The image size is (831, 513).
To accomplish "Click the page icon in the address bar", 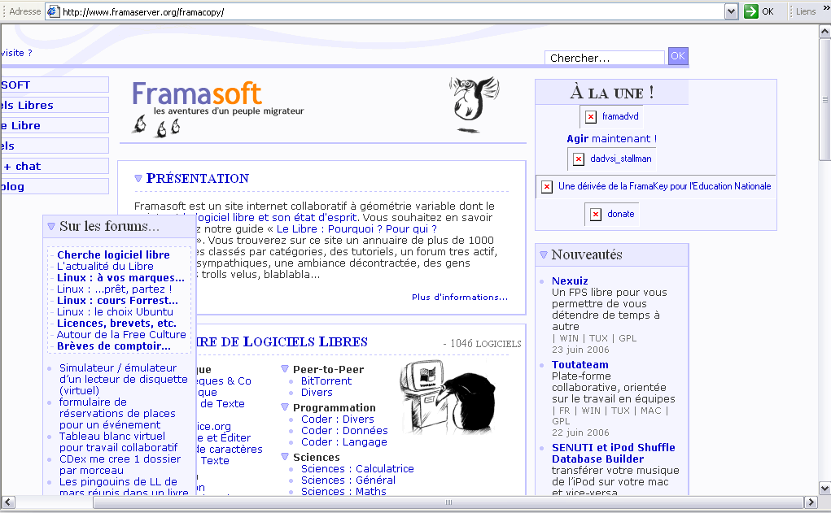I will click(53, 11).
